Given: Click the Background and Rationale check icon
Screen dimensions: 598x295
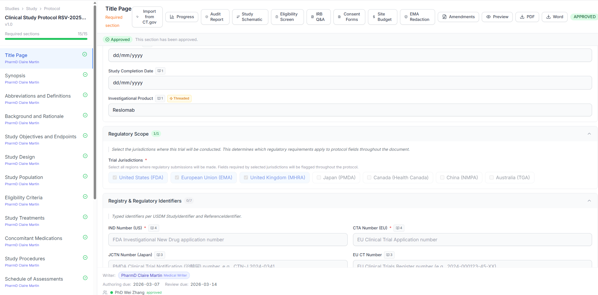Looking at the screenshot, I should (x=85, y=115).
